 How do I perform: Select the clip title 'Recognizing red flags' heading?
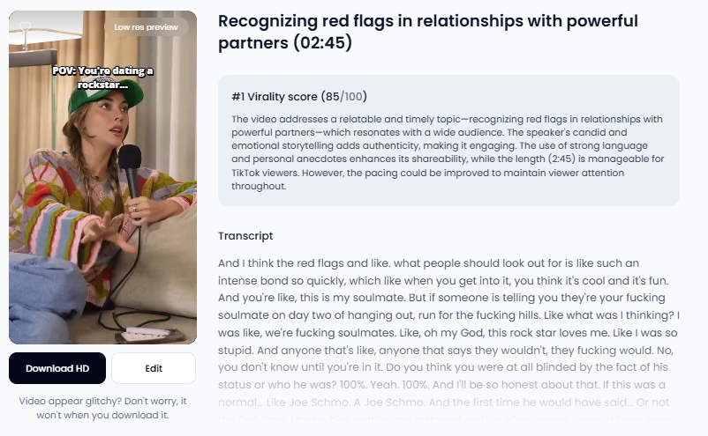[427, 32]
